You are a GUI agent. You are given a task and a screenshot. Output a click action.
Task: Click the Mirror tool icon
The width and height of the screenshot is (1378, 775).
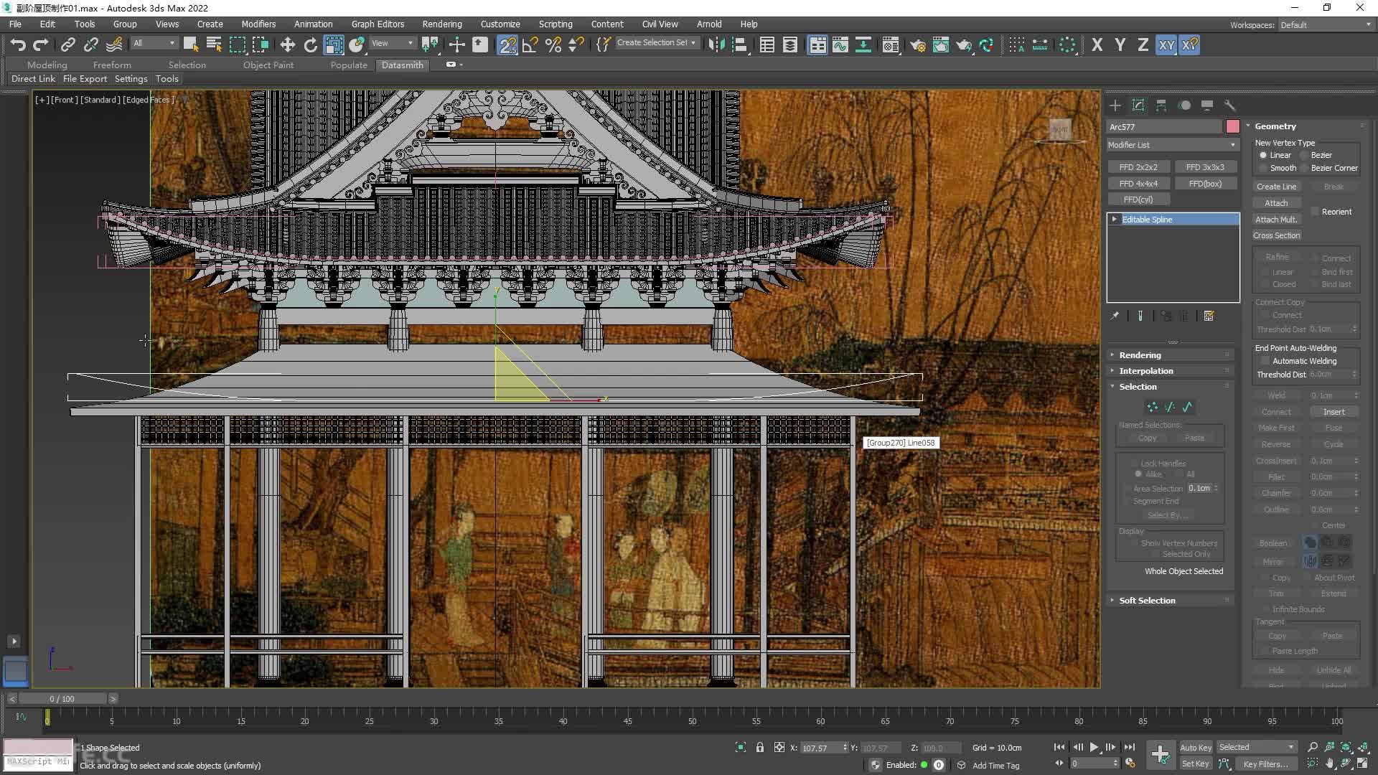pos(716,44)
